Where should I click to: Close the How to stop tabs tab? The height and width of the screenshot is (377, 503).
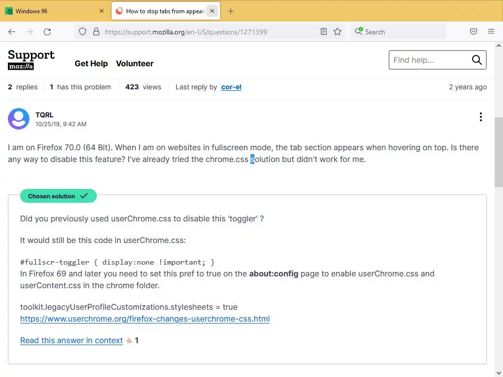[x=212, y=11]
